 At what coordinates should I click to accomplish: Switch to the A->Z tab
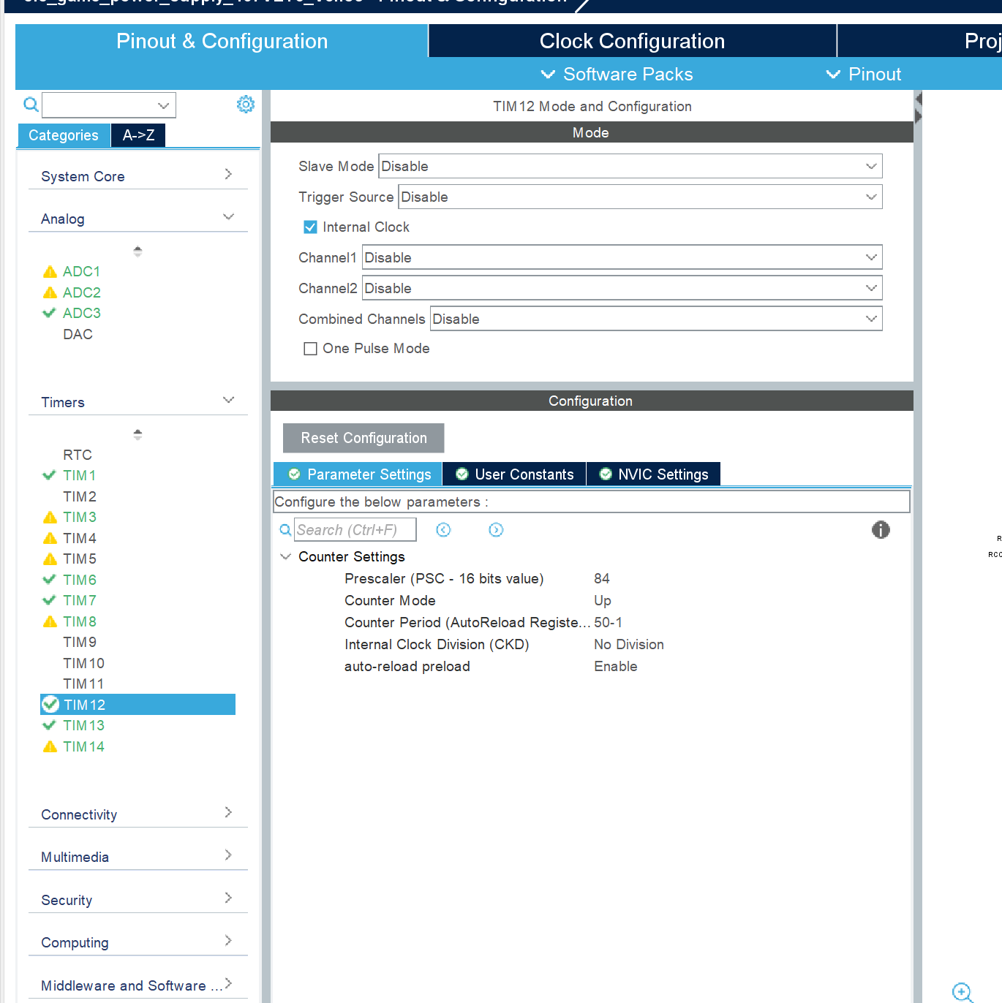[x=138, y=135]
